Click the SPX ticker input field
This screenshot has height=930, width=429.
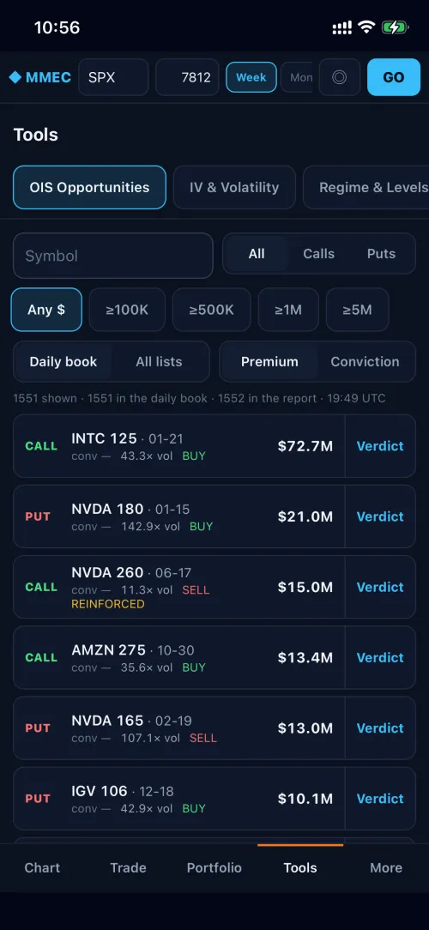113,77
